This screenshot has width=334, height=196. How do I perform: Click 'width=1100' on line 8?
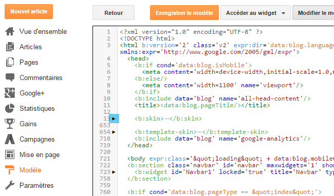(215, 85)
